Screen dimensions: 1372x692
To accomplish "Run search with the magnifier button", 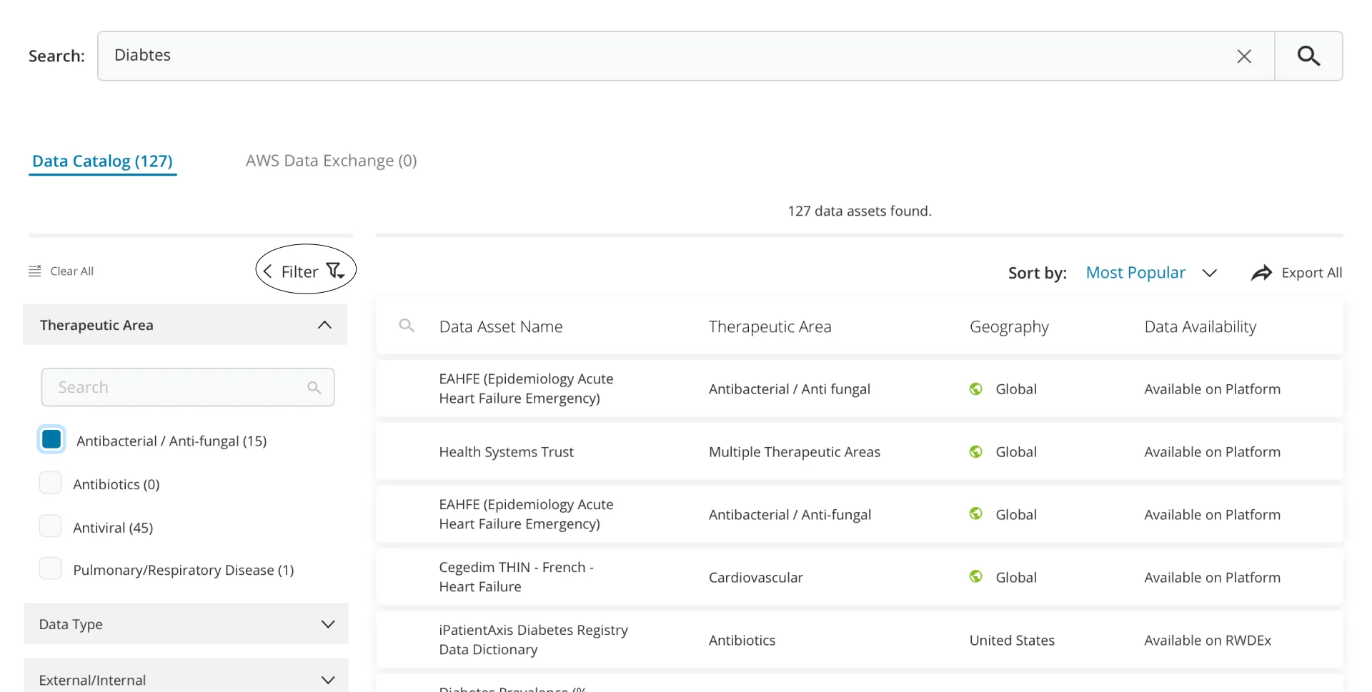I will [x=1308, y=56].
